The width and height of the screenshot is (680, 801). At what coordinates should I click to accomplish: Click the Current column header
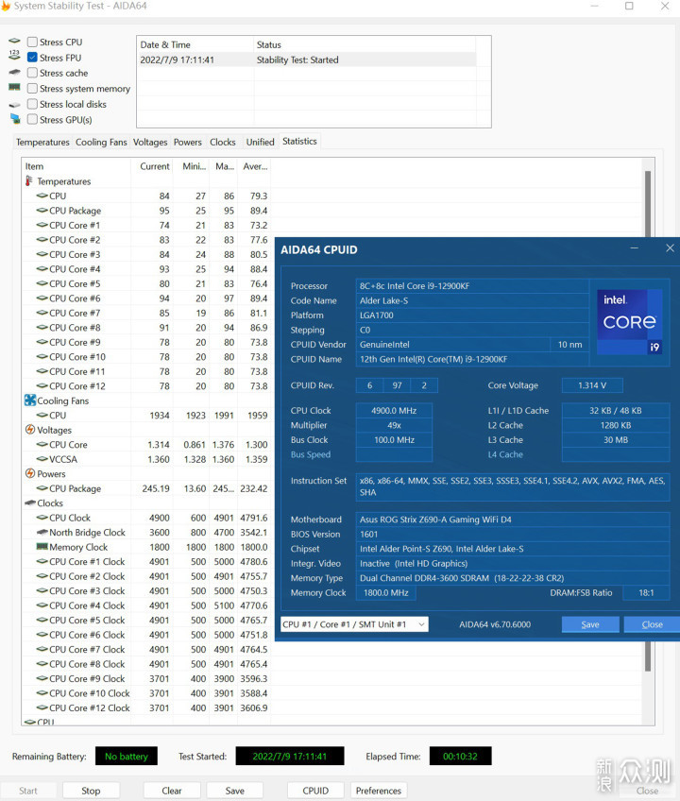152,166
